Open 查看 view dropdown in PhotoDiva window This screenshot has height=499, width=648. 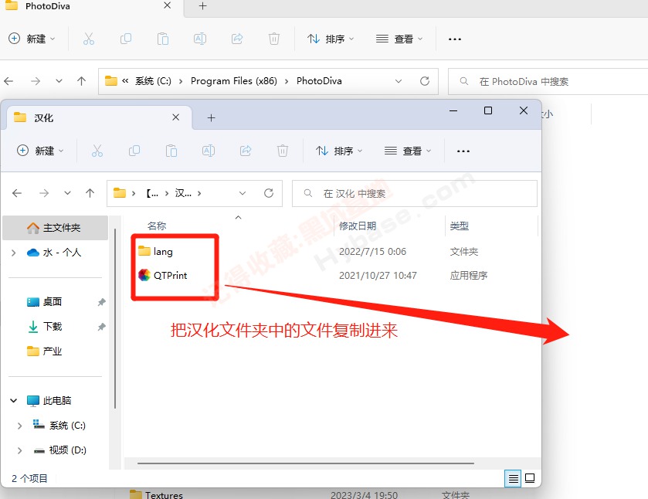(x=399, y=39)
